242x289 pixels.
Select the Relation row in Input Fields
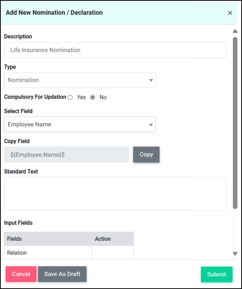69,253
